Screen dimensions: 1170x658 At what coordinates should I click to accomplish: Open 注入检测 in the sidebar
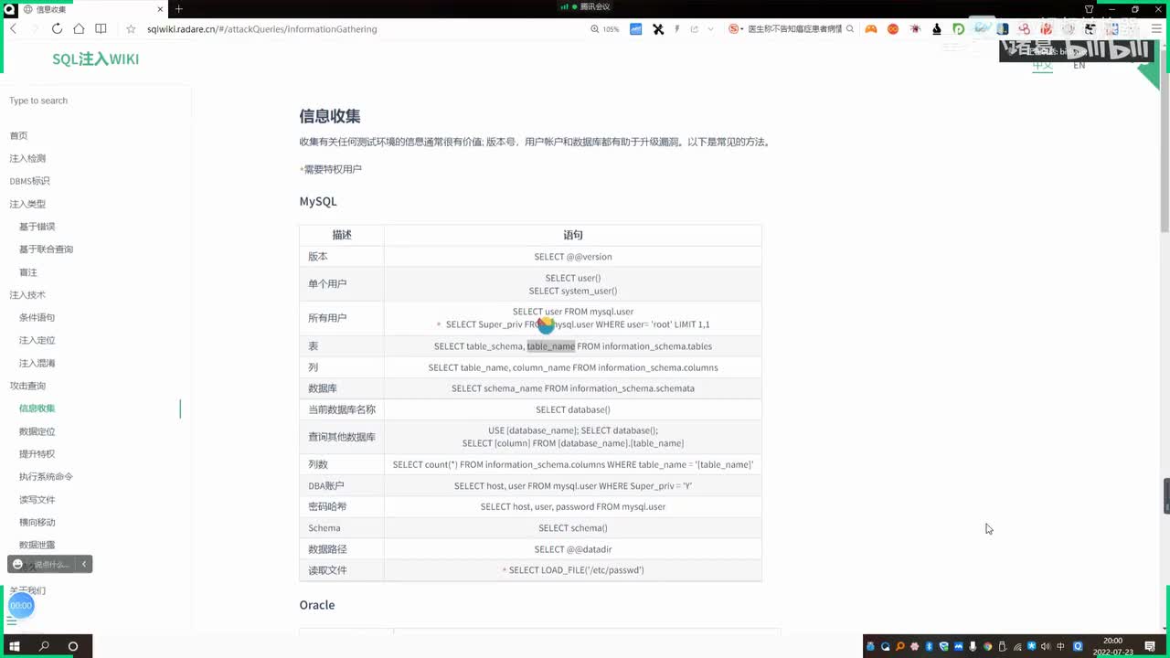(27, 158)
